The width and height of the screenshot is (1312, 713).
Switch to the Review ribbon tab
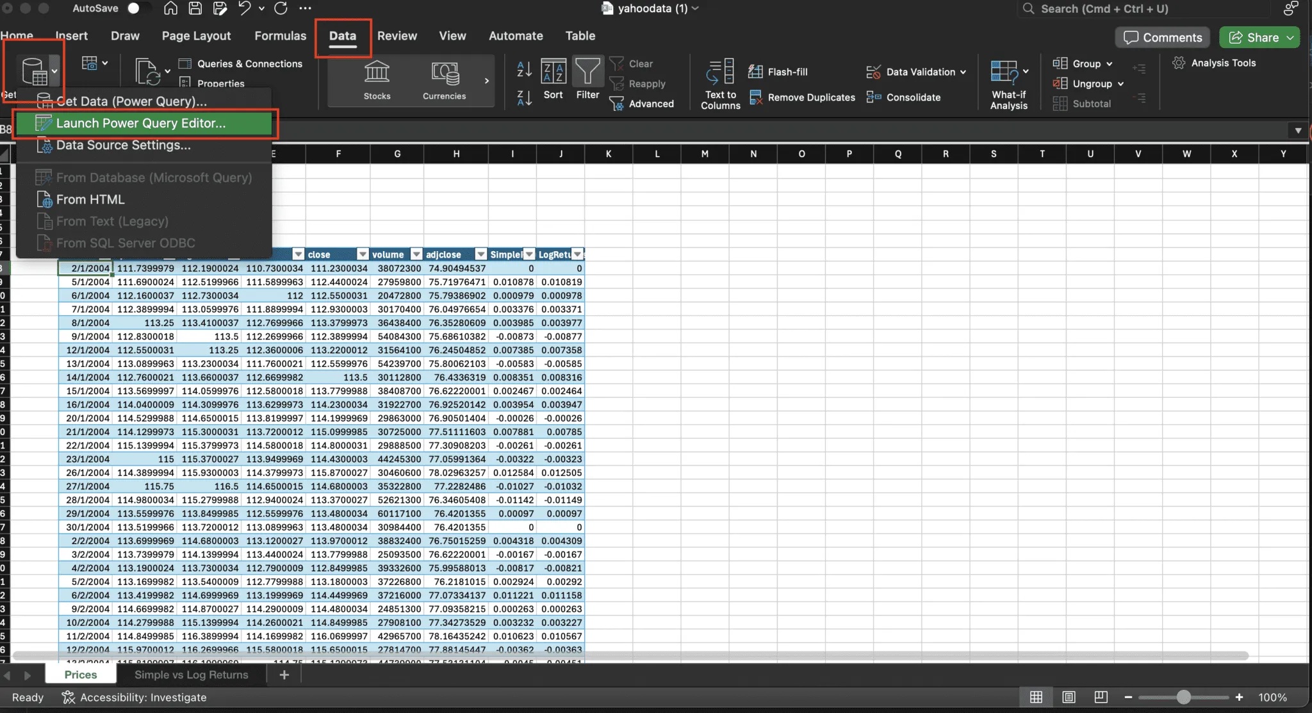397,36
